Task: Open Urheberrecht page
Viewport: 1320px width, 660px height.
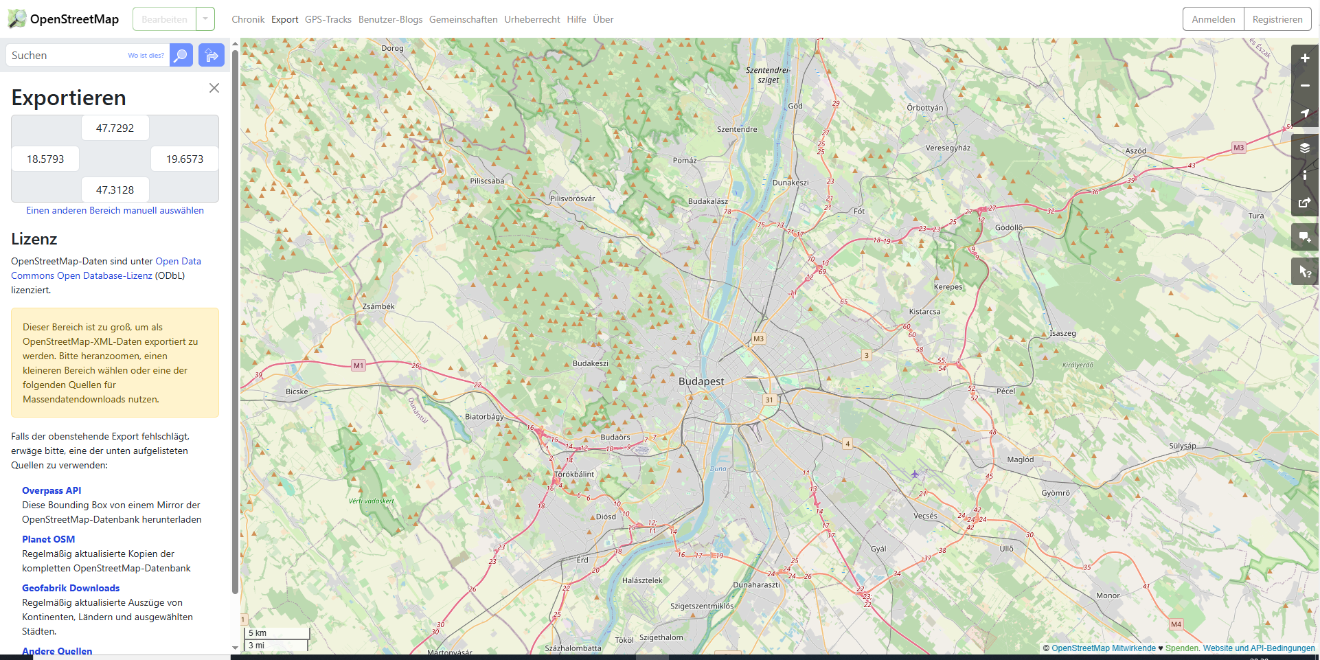Action: point(532,19)
